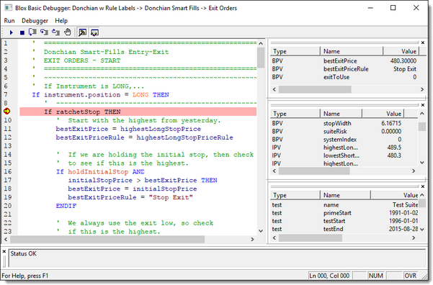Click scroll up arrow in test panel

pyautogui.click(x=422, y=195)
